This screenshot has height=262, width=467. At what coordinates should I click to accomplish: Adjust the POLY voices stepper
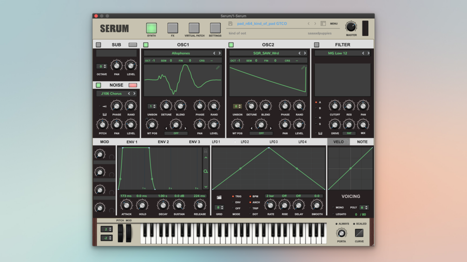[364, 207]
